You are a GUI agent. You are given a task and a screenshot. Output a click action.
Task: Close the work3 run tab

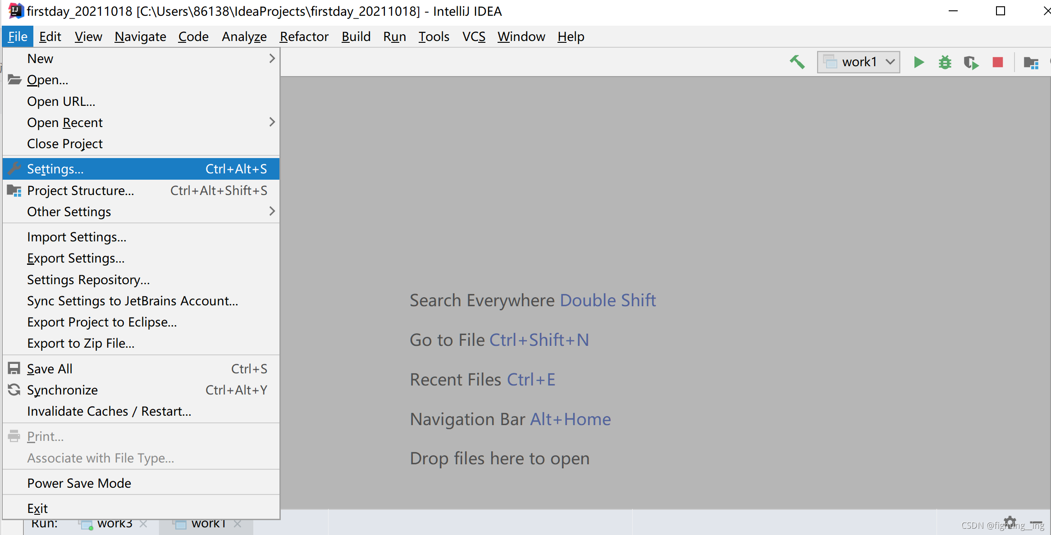[x=143, y=524]
